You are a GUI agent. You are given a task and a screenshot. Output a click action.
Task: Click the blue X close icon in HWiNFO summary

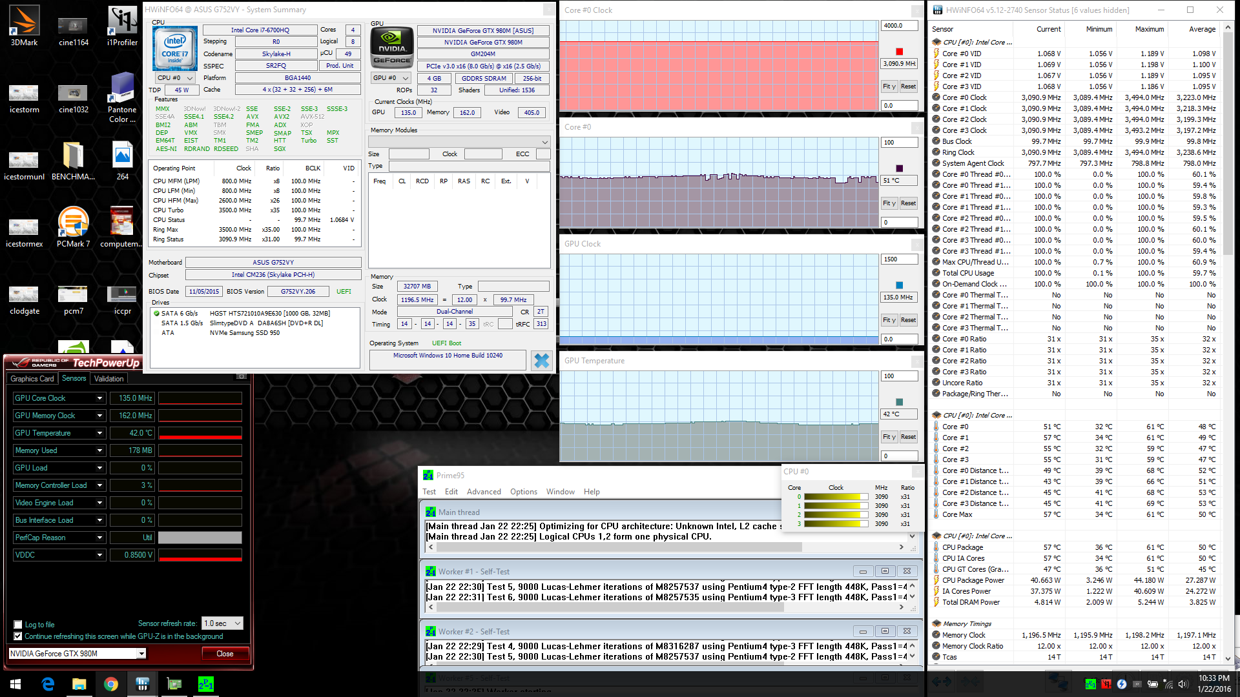click(541, 360)
